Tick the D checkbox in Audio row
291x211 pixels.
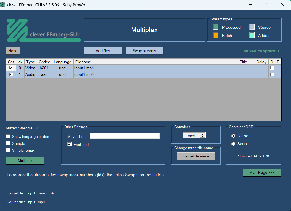point(272,74)
